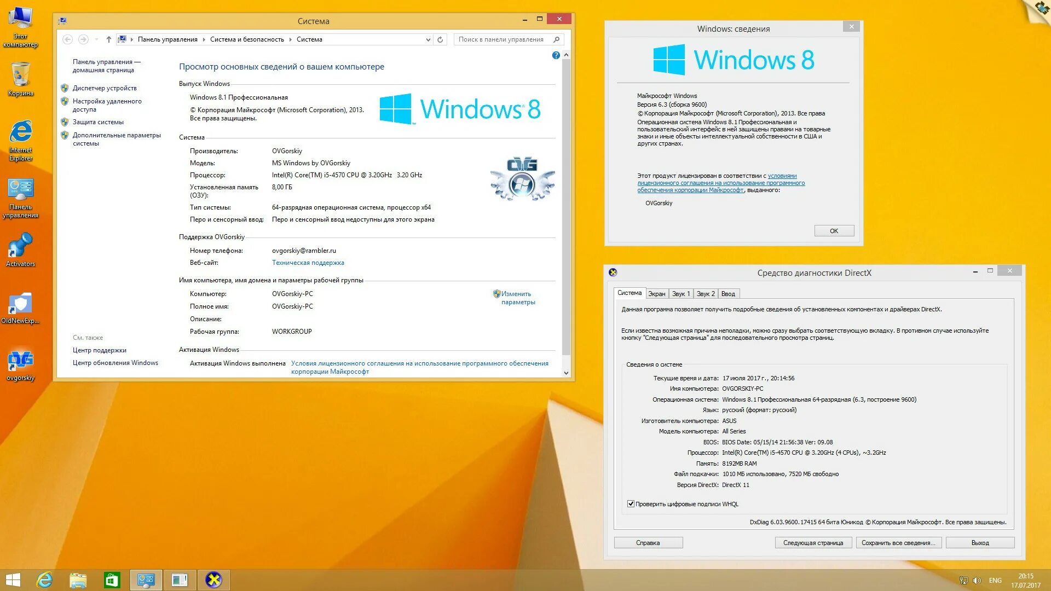Close the Windows: сведения dialog
This screenshot has width=1051, height=591.
[x=851, y=26]
